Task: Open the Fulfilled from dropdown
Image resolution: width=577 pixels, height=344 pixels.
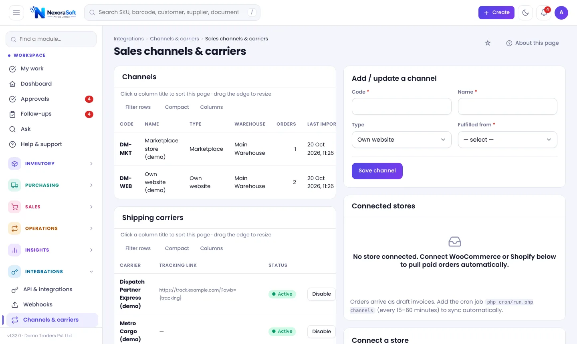Action: 507,140
